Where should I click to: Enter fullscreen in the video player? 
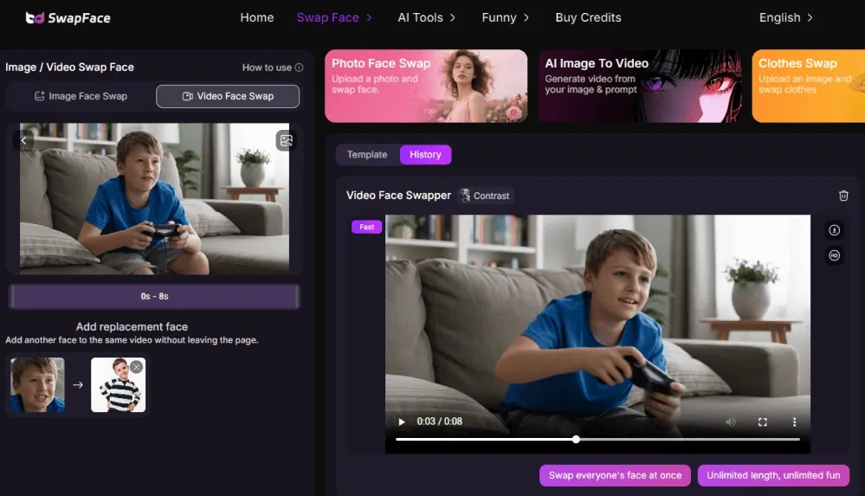point(763,422)
